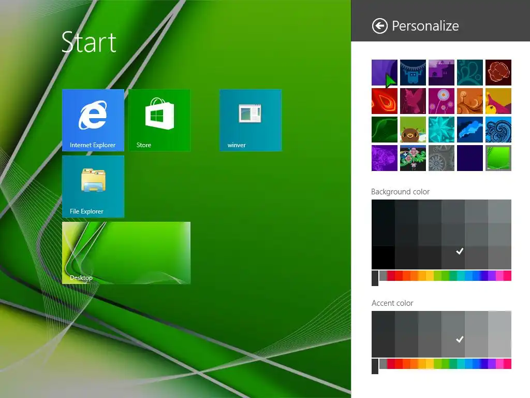The width and height of the screenshot is (530, 398).
Task: Choose the magenta dandelion flowers background
Action: (x=441, y=101)
